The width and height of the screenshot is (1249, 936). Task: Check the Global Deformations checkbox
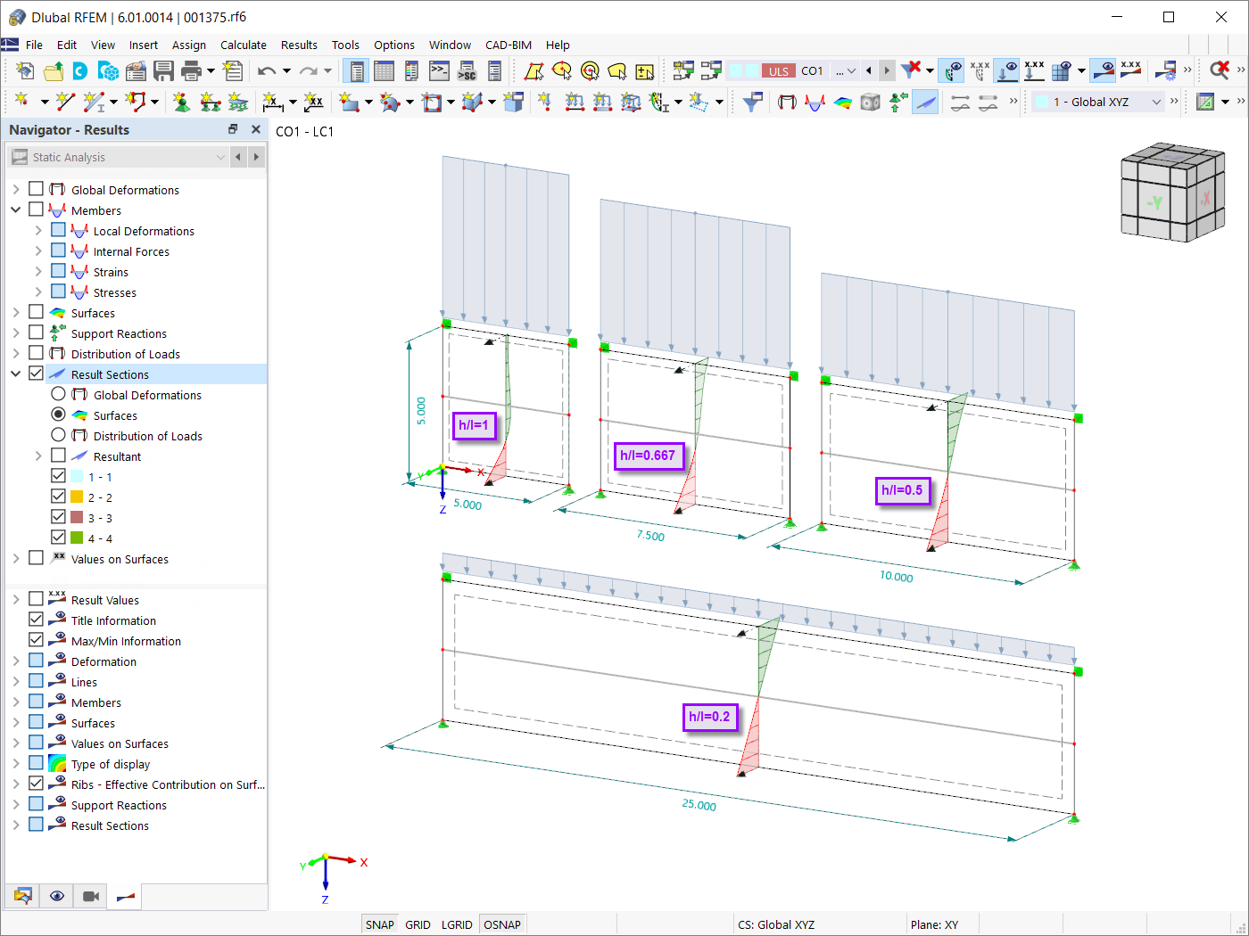coord(36,189)
